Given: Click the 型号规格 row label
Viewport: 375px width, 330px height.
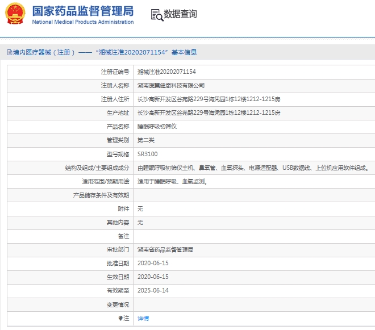Looking at the screenshot, I should (118, 154).
